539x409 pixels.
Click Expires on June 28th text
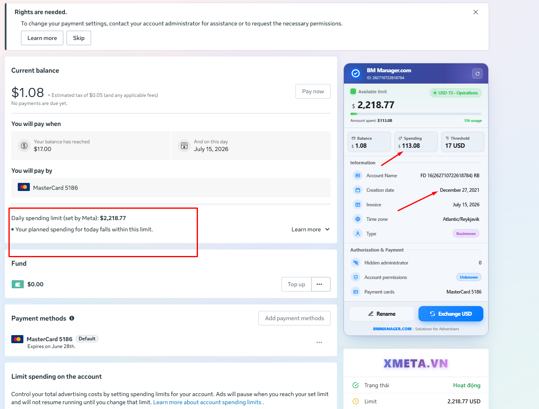(52, 346)
